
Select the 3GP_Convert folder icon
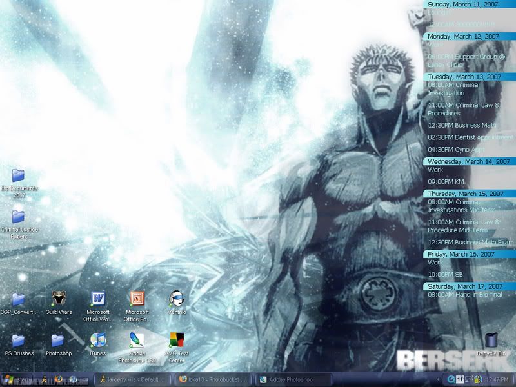click(19, 303)
